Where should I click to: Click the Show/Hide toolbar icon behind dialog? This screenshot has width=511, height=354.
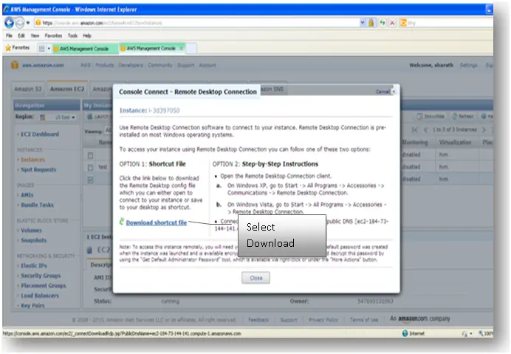pyautogui.click(x=419, y=116)
